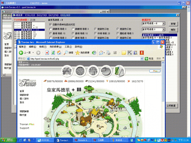Click 聊天室 link in IE Travian sidebar
Viewport: 191px width, 143px height.
pyautogui.click(x=23, y=115)
